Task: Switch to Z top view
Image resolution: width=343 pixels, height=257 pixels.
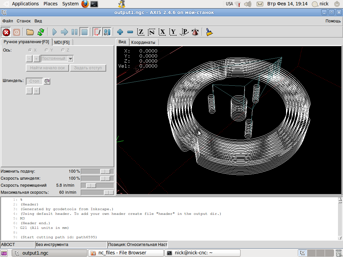Action: tap(141, 32)
